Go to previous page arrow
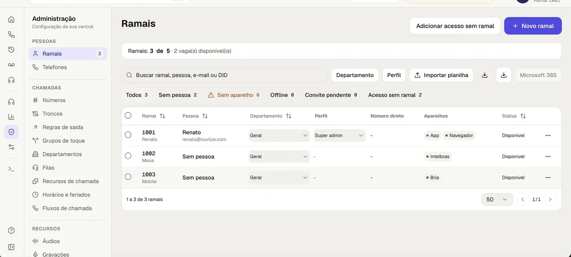The height and width of the screenshot is (257, 571). (x=522, y=199)
